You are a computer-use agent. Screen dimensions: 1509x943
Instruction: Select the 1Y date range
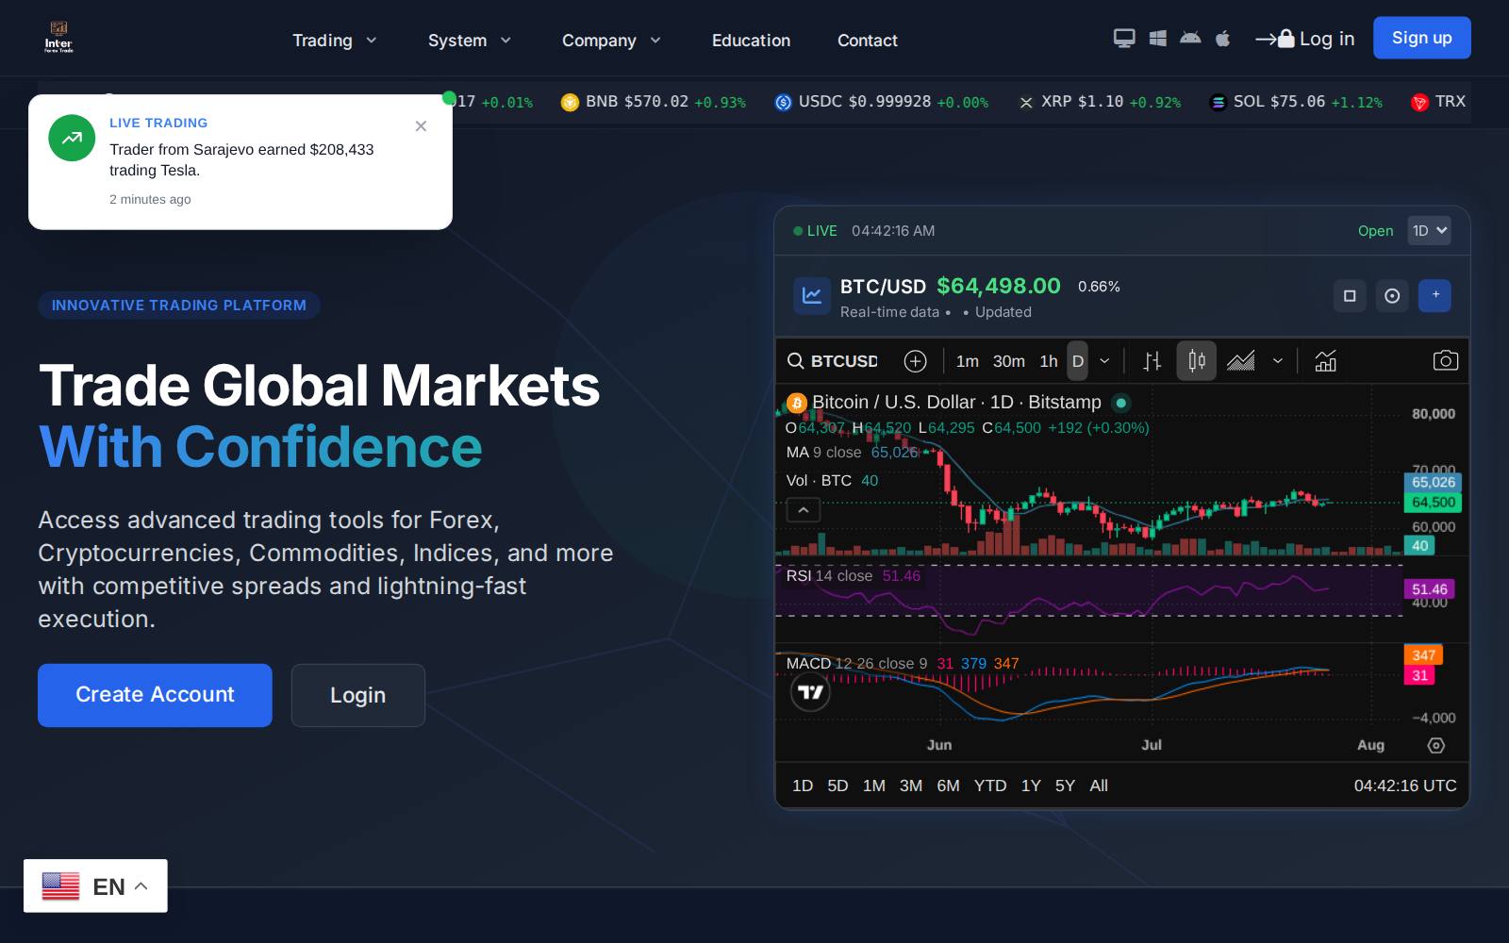1031,786
